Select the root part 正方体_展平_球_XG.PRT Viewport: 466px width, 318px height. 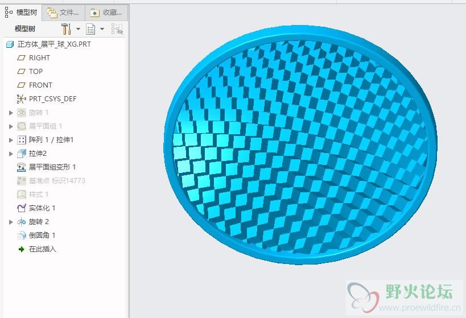[54, 44]
